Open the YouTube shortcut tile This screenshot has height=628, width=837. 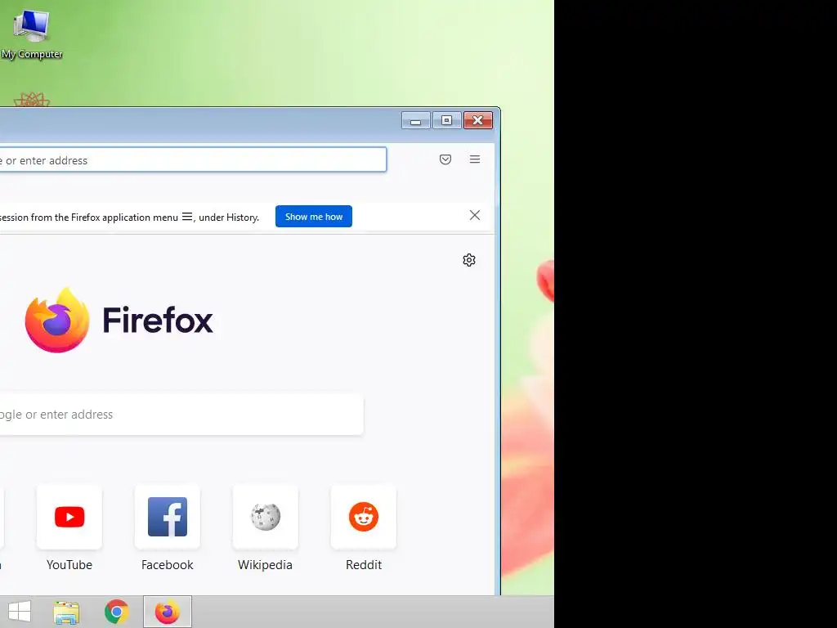point(69,517)
